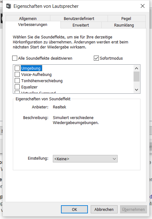Click the Übernehmen button
Viewport: 152px width, 219px height.
click(134, 209)
